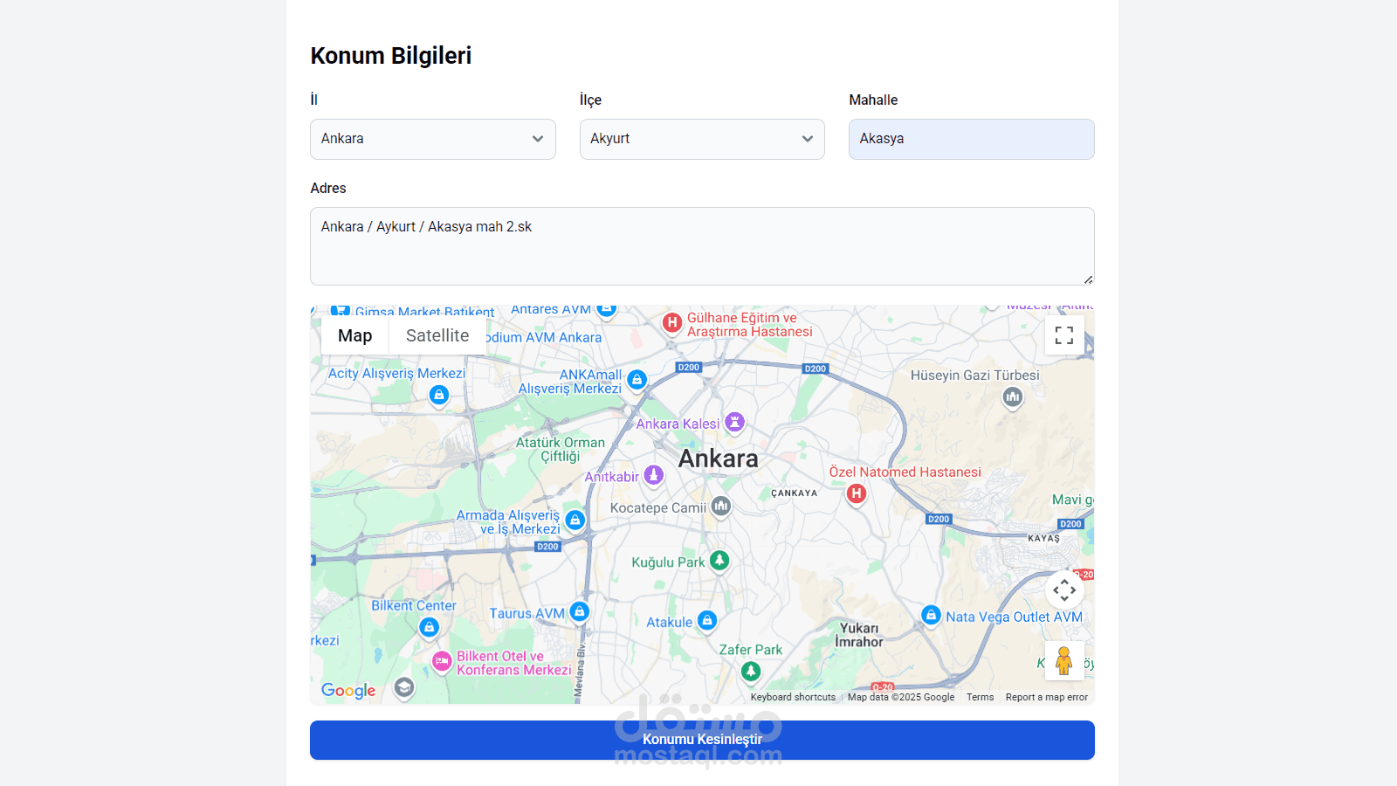
Task: Click the Mahalle field containing Akasya
Action: [972, 139]
